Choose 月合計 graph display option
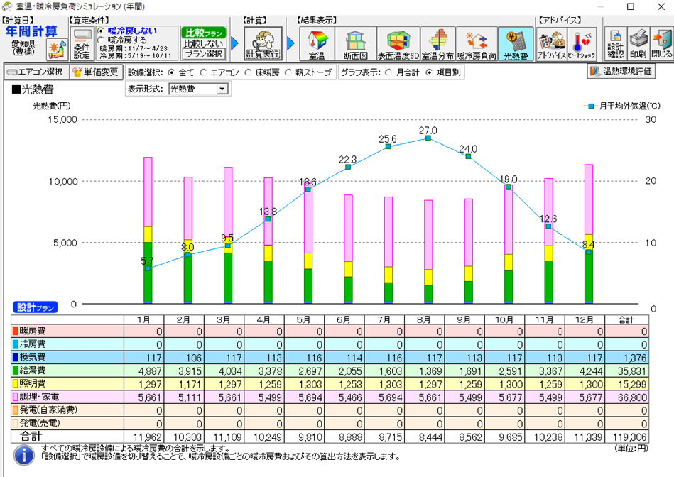This screenshot has height=477, width=674. [x=388, y=72]
